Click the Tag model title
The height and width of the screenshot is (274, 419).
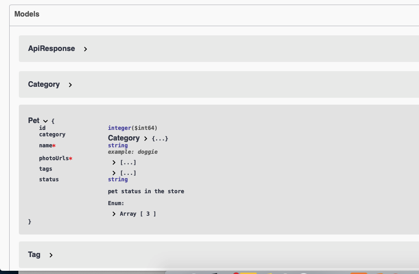(x=34, y=255)
